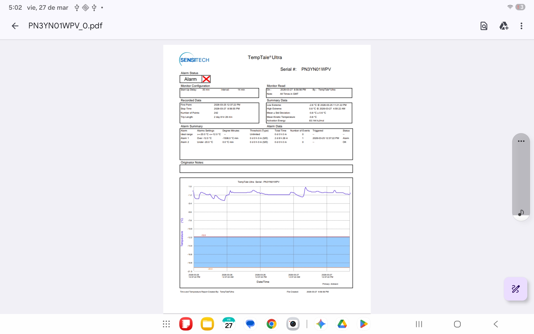Open the Camera app in dock
Screen dimensions: 534x334
coord(293,324)
